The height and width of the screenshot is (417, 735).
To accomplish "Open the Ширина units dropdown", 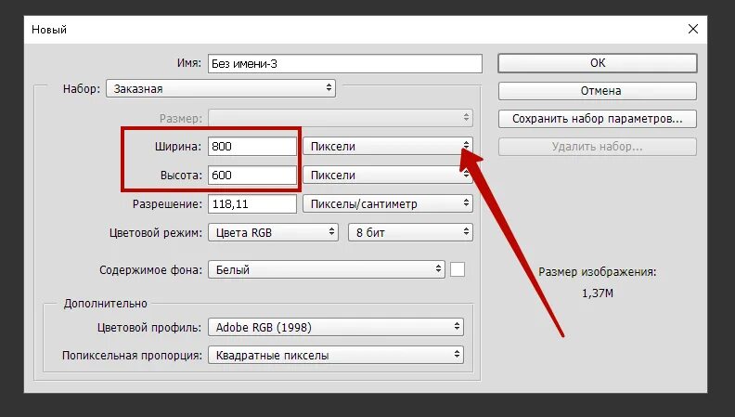I will [x=388, y=147].
